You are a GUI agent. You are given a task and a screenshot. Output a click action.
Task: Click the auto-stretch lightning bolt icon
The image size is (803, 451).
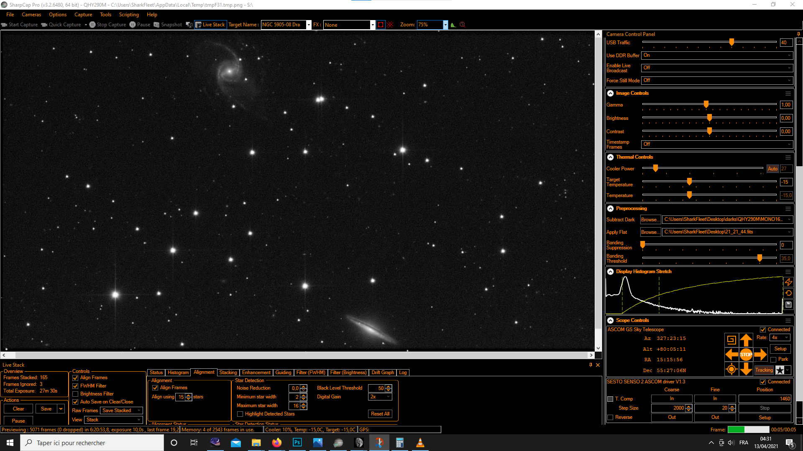click(x=788, y=282)
